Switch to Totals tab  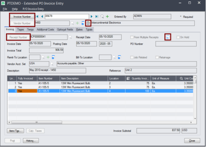[x=89, y=29]
